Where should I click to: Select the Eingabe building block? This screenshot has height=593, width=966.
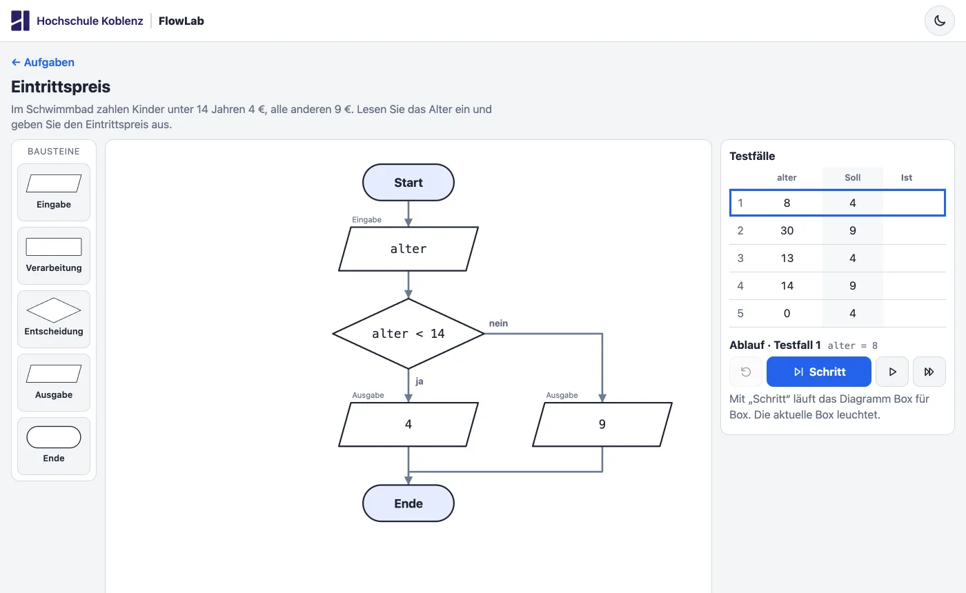tap(54, 192)
